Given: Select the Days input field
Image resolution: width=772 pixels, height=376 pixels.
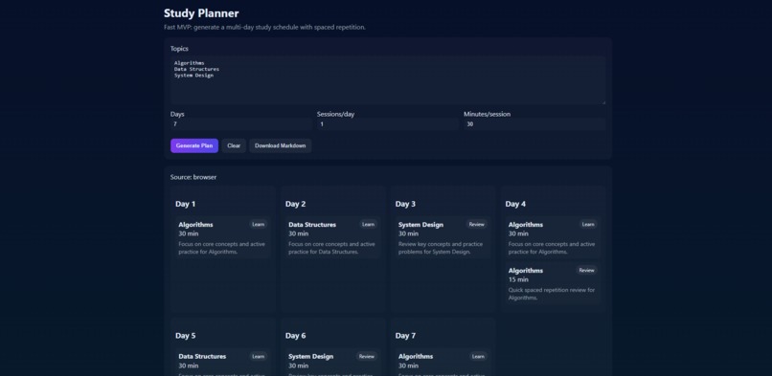Looking at the screenshot, I should pyautogui.click(x=240, y=124).
